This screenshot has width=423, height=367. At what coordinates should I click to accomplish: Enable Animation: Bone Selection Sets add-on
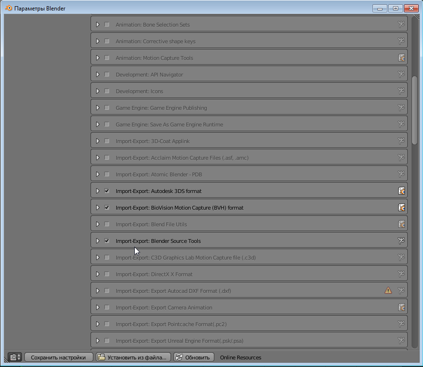click(107, 24)
